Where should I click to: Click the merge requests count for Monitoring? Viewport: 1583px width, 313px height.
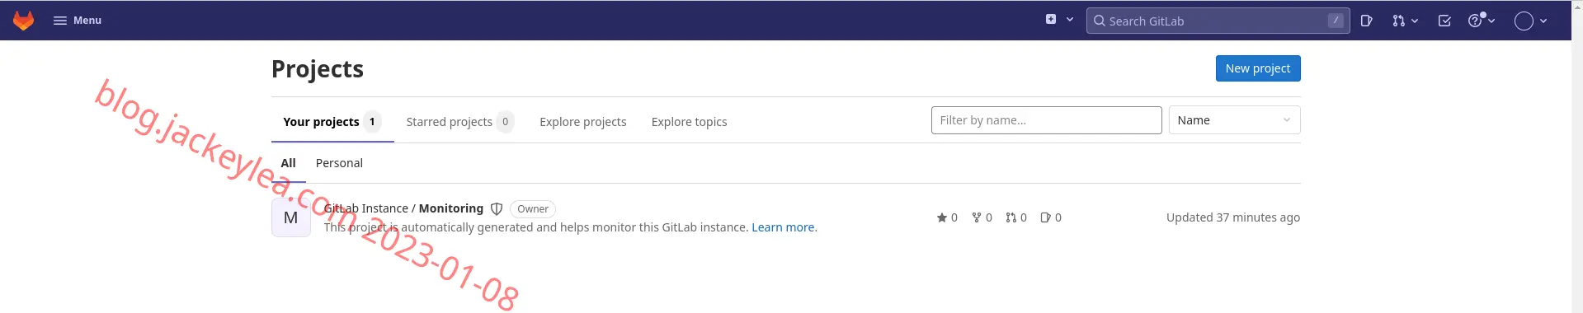(x=1016, y=217)
